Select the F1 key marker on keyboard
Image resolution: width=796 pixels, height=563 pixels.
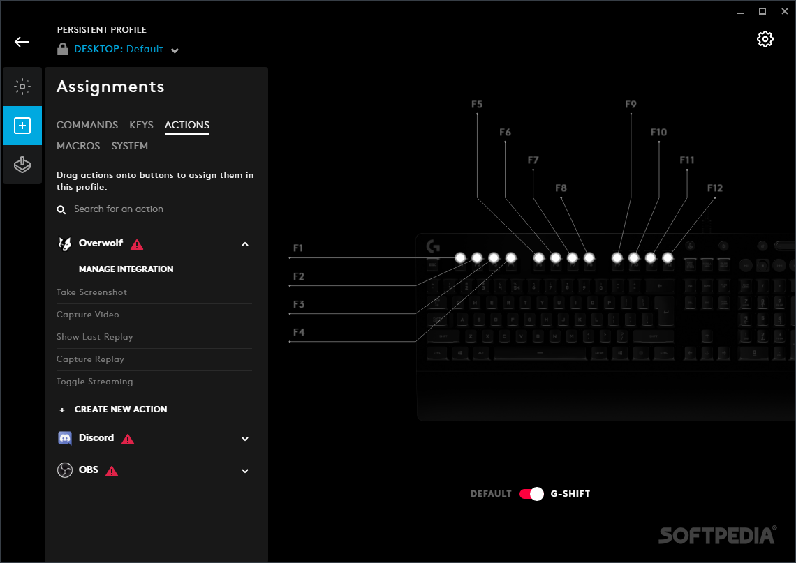(x=460, y=257)
